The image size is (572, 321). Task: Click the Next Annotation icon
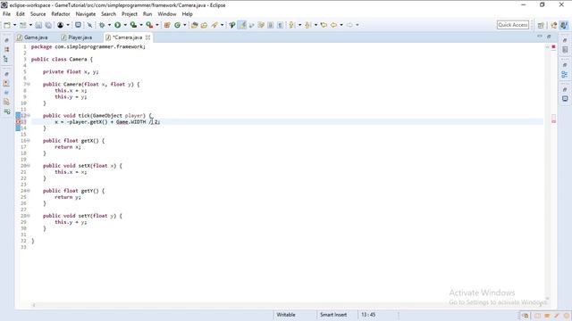pos(292,25)
